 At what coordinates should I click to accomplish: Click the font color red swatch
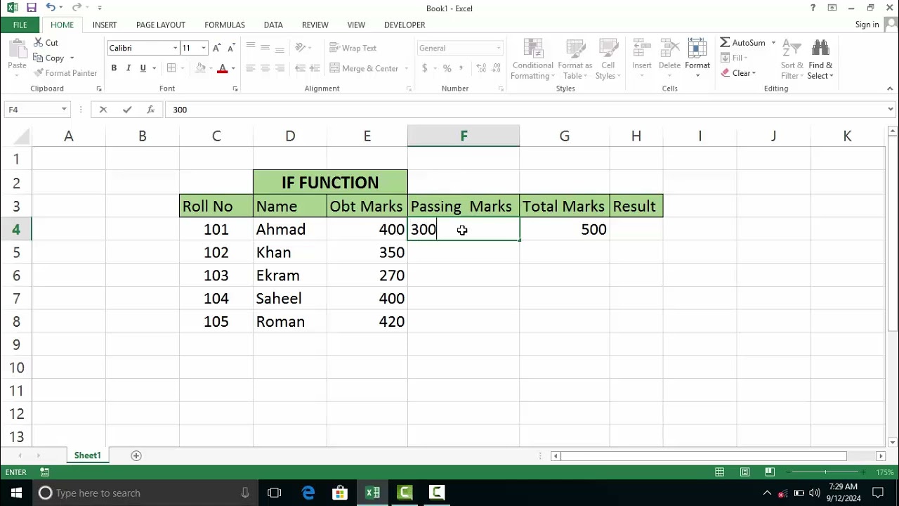tap(223, 68)
